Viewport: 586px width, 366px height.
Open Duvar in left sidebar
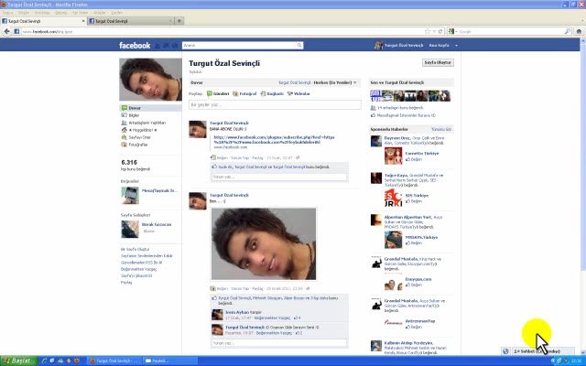(150, 108)
